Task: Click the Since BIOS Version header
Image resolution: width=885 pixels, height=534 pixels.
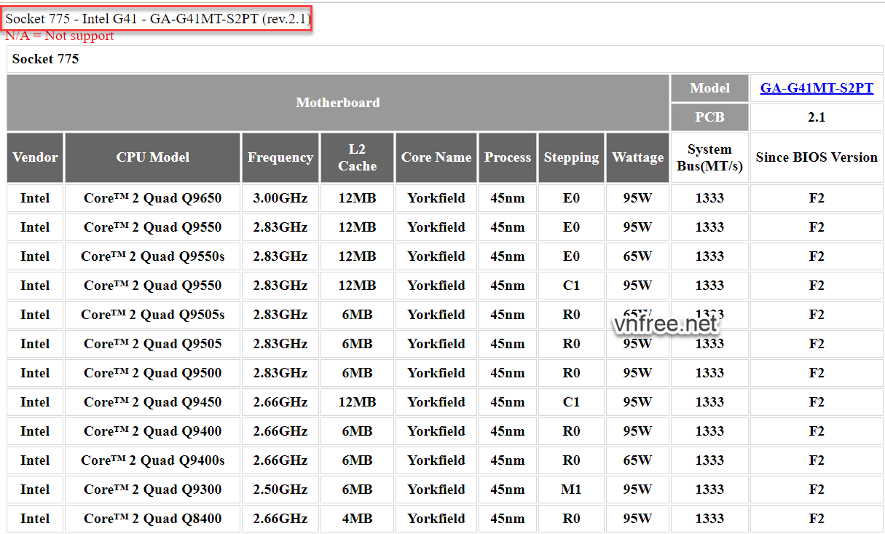Action: (817, 157)
